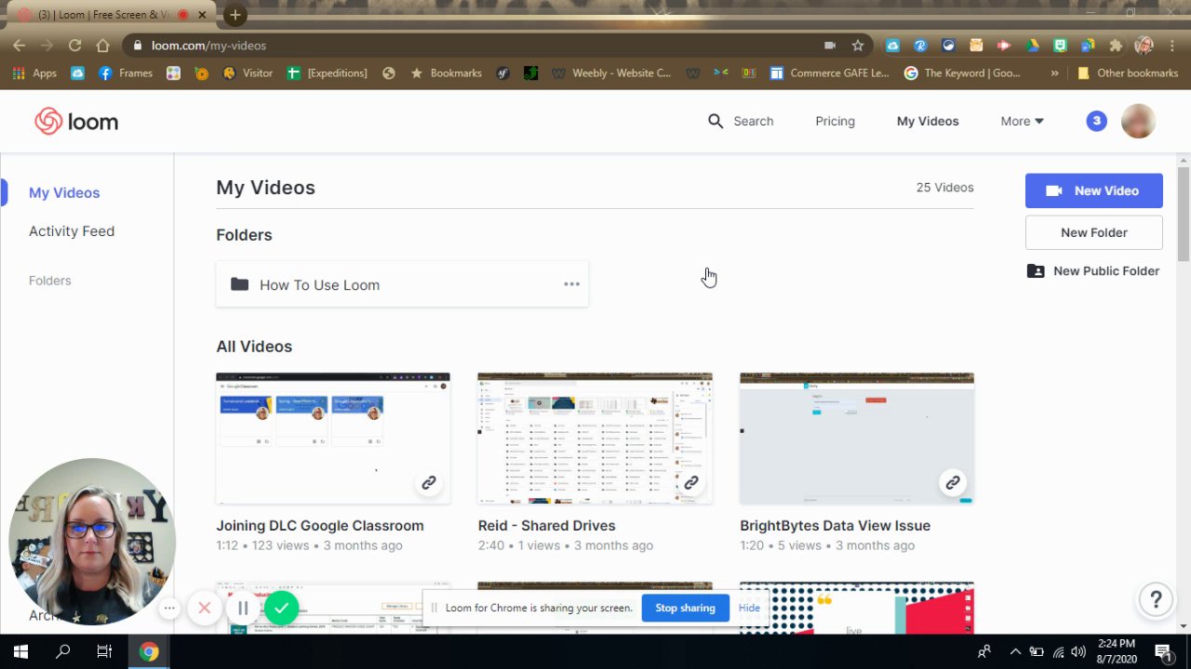
Task: Select My Videos in sidebar
Action: (64, 192)
